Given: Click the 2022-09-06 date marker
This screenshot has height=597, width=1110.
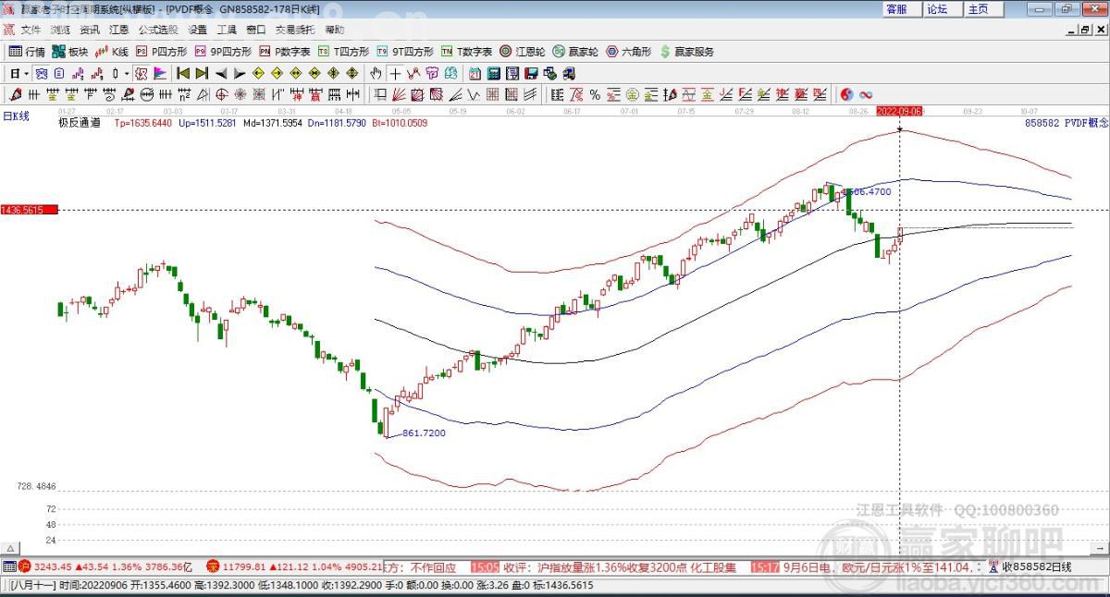Looking at the screenshot, I should [900, 110].
